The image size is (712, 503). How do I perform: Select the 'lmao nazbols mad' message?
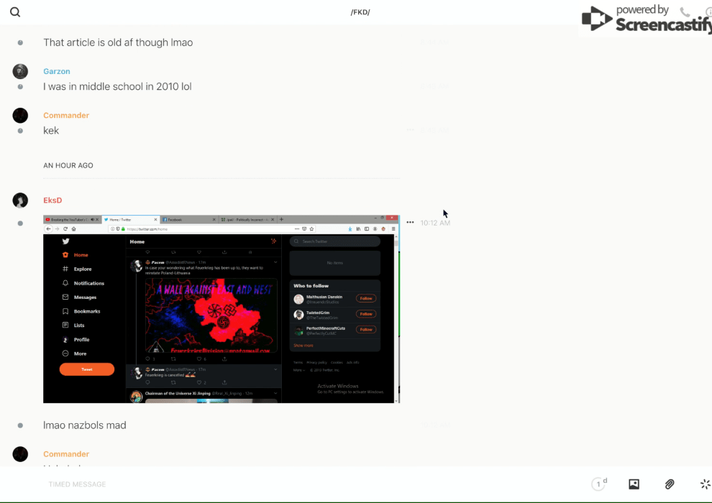pyautogui.click(x=85, y=425)
